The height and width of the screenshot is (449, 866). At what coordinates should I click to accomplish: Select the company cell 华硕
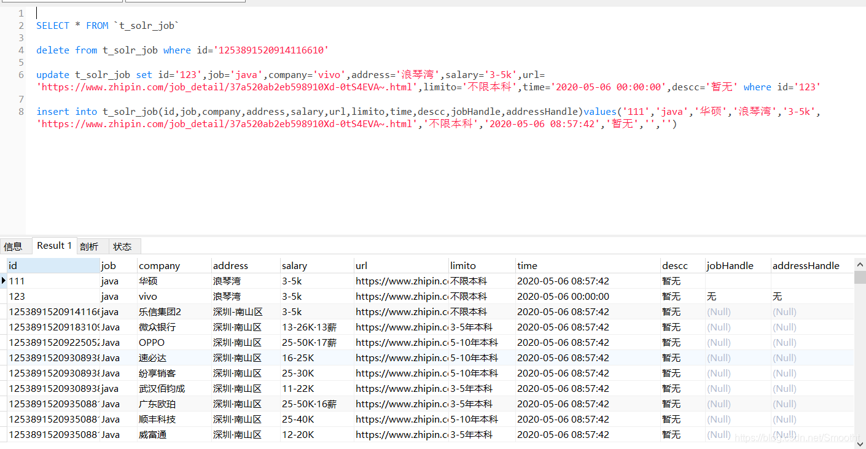[174, 281]
